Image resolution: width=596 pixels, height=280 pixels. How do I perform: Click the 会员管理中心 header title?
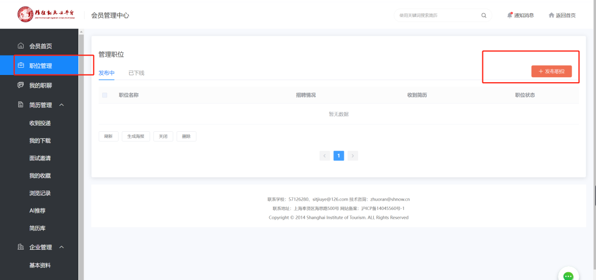click(110, 15)
